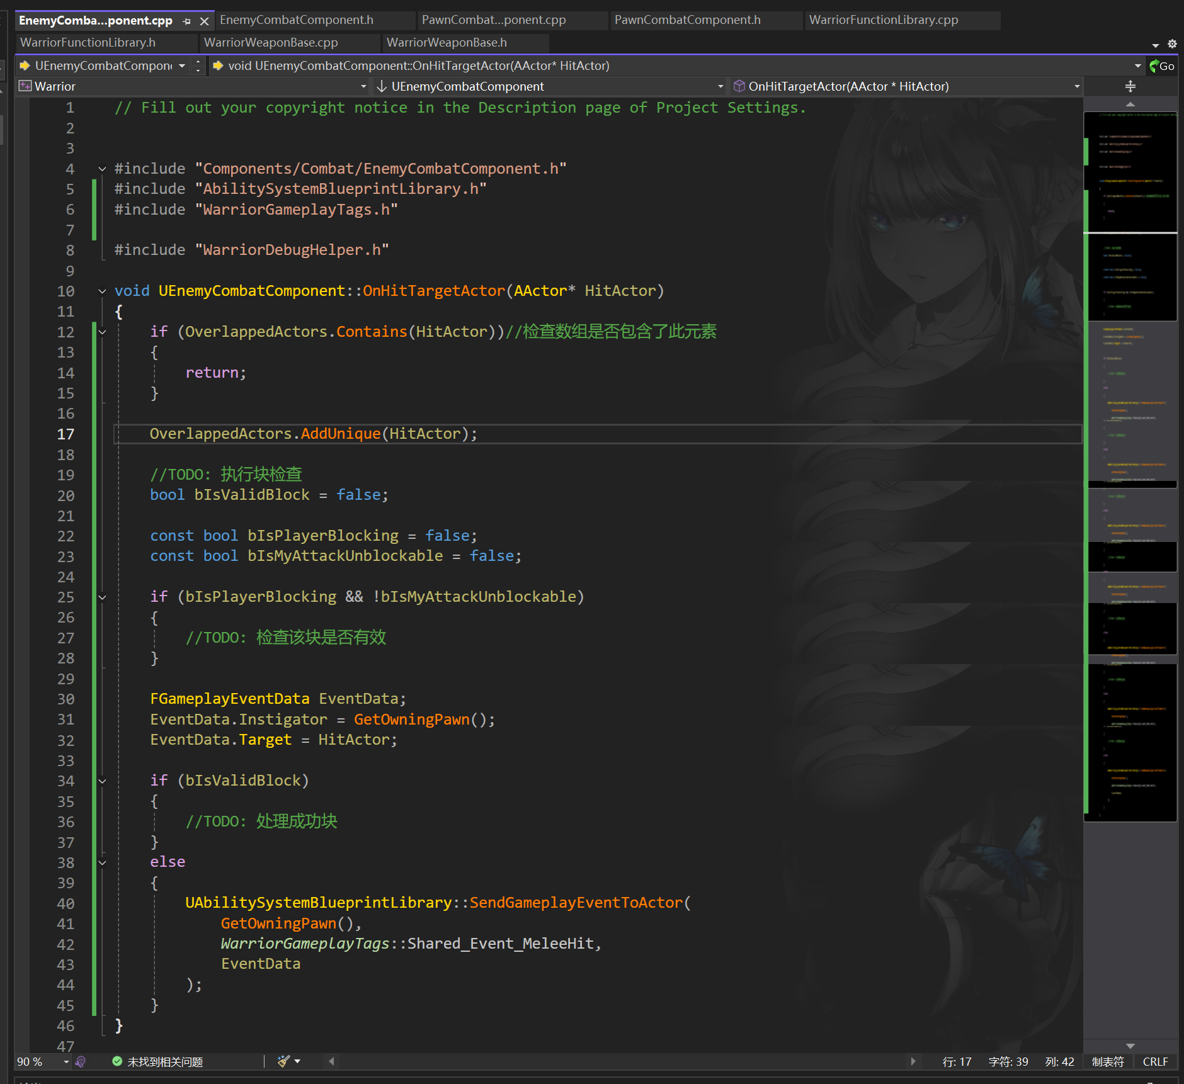Click the vertical scrollbar up arrow

(x=1130, y=104)
